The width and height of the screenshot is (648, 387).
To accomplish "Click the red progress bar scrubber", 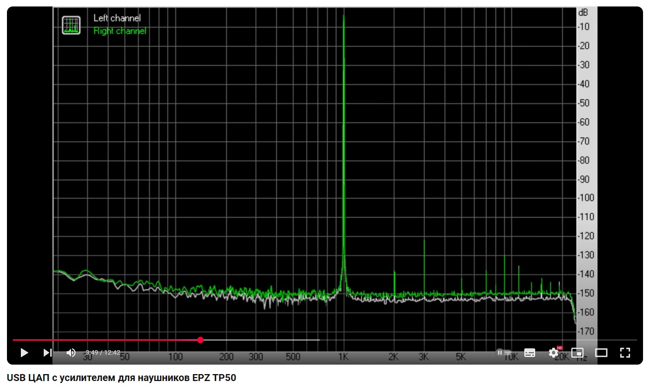I will [x=200, y=340].
